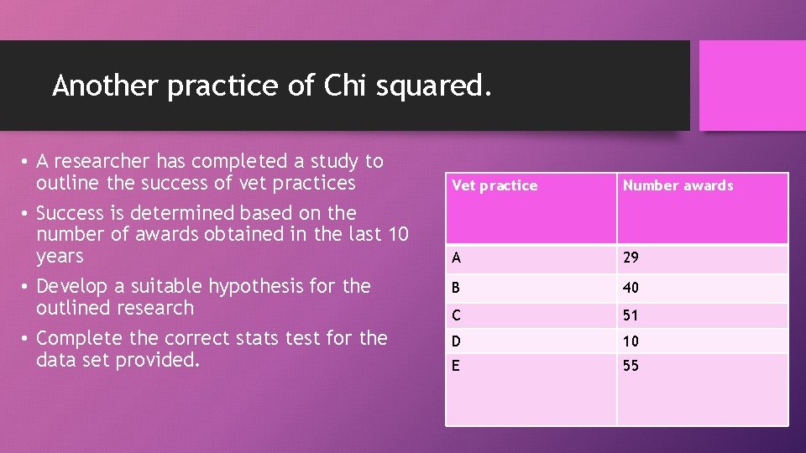
Task: Click the slide title 'Another practice of Chi squared.'
Action: pos(271,86)
